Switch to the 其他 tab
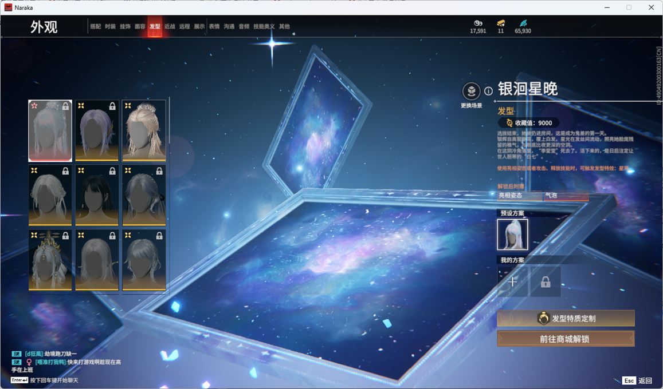This screenshot has width=663, height=389. click(x=284, y=26)
